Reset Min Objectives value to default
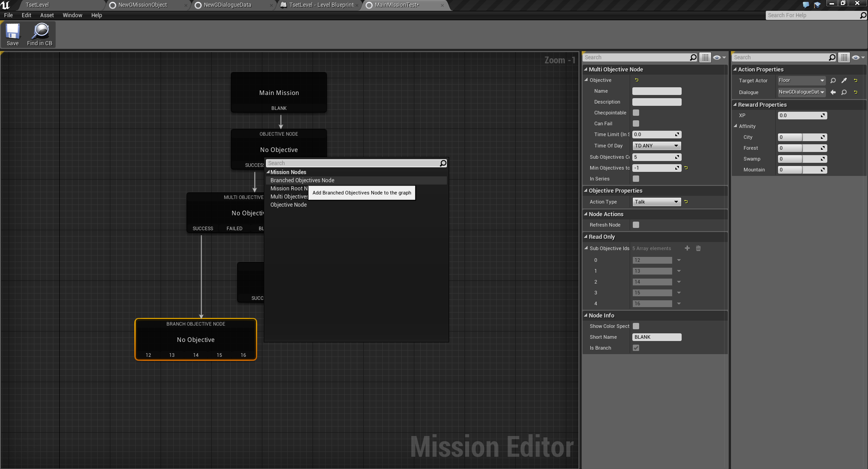The width and height of the screenshot is (868, 469). coord(686,168)
